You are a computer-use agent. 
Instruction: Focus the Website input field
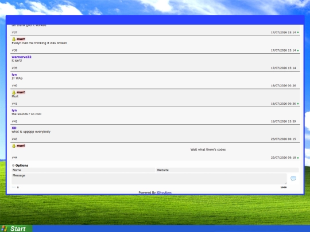tap(227, 170)
